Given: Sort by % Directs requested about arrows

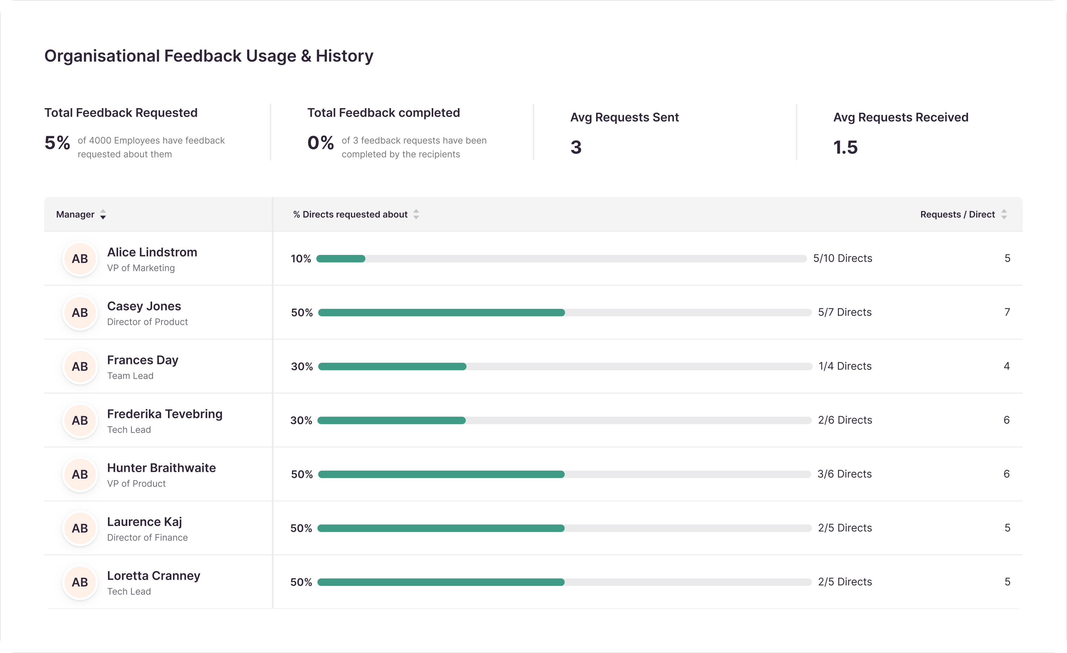Looking at the screenshot, I should [x=416, y=214].
